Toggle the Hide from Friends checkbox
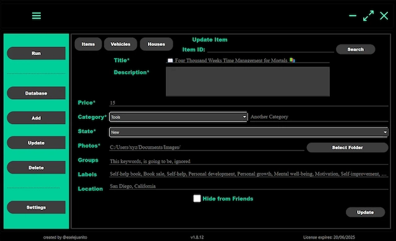The image size is (396, 241). (197, 198)
